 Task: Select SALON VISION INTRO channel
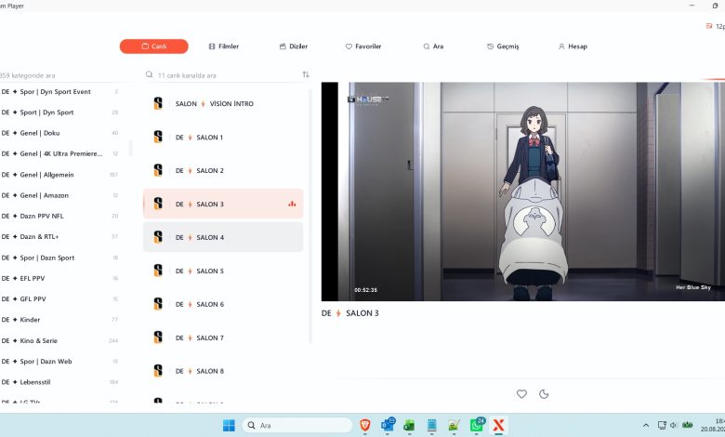pyautogui.click(x=223, y=103)
